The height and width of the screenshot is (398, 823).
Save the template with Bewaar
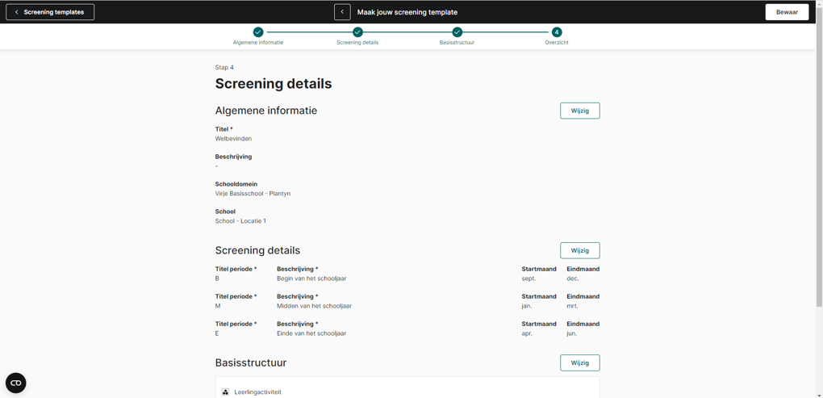[x=787, y=12]
